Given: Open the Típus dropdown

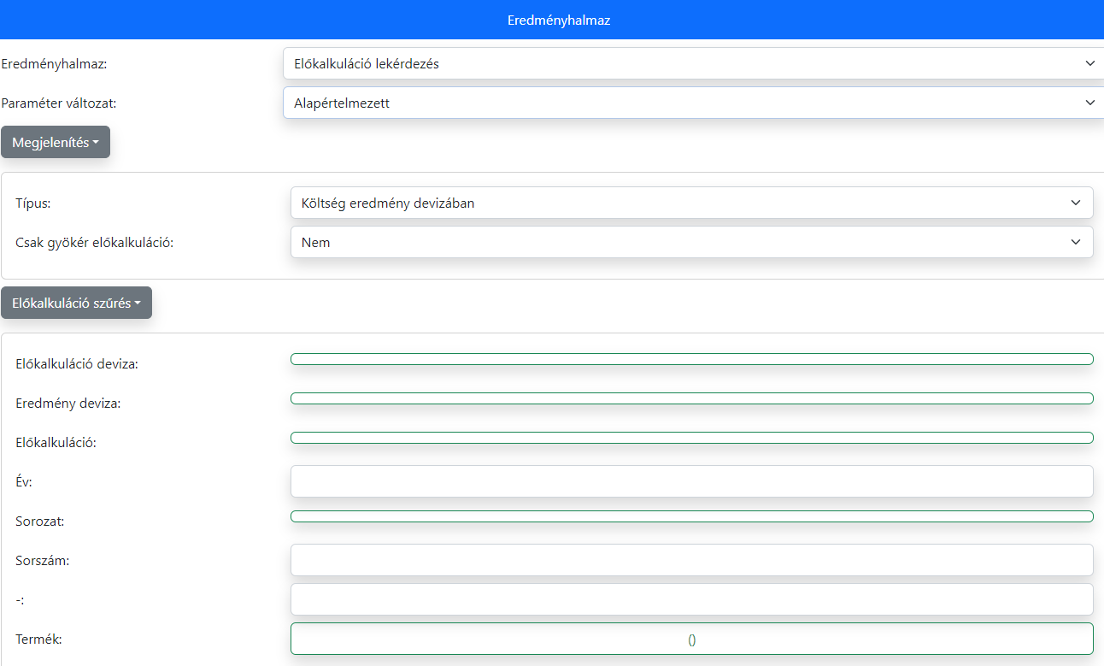Looking at the screenshot, I should (x=692, y=203).
